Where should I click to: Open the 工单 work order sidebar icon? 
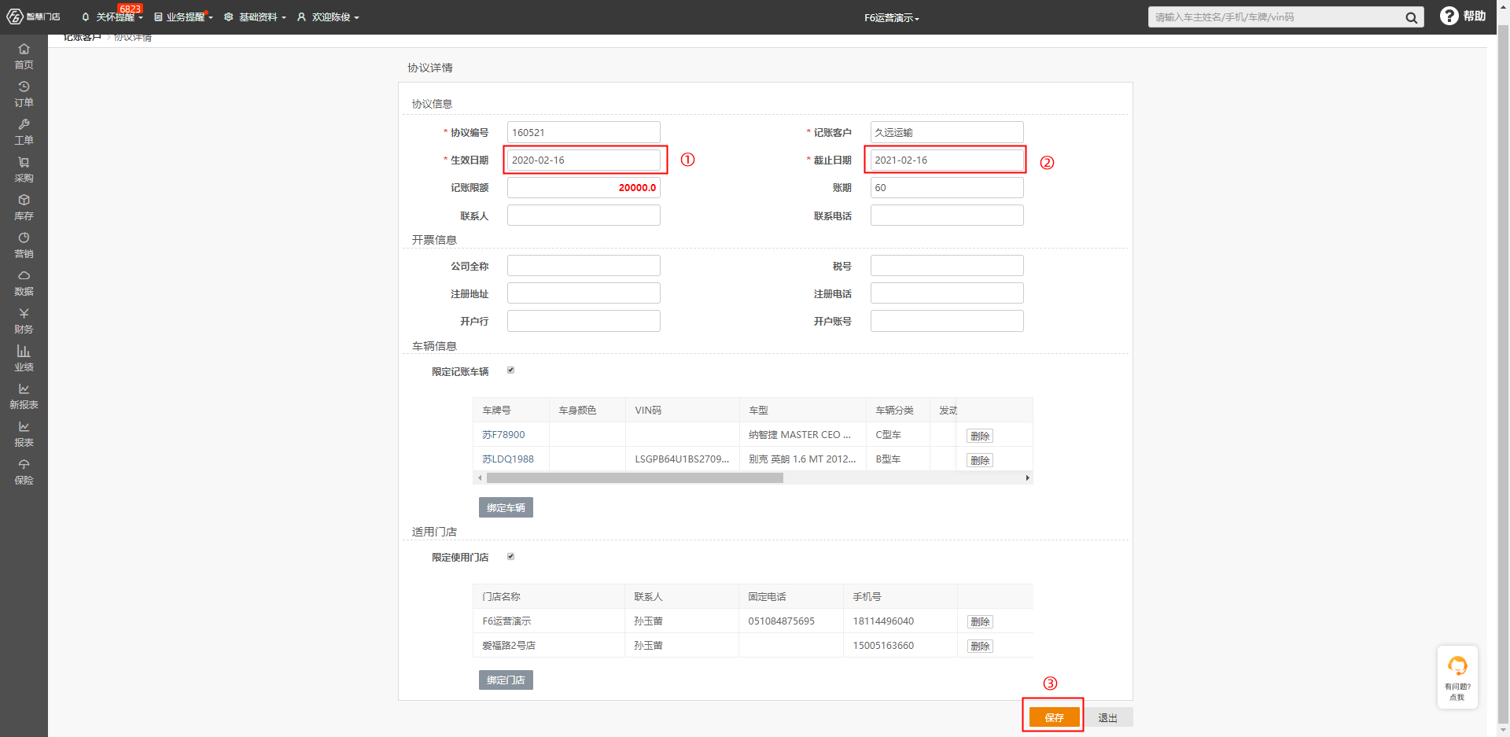pyautogui.click(x=24, y=131)
